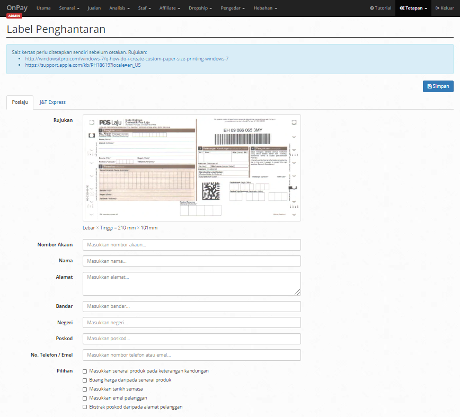Viewport: 460px width, 417px height.
Task: Tick Buang harga daripada senarai produk
Action: click(x=85, y=380)
